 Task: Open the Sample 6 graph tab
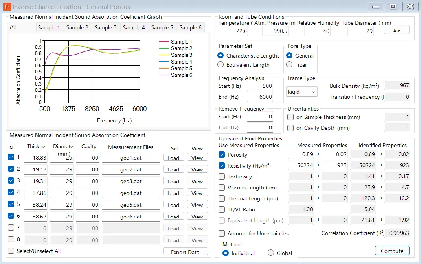point(191,27)
